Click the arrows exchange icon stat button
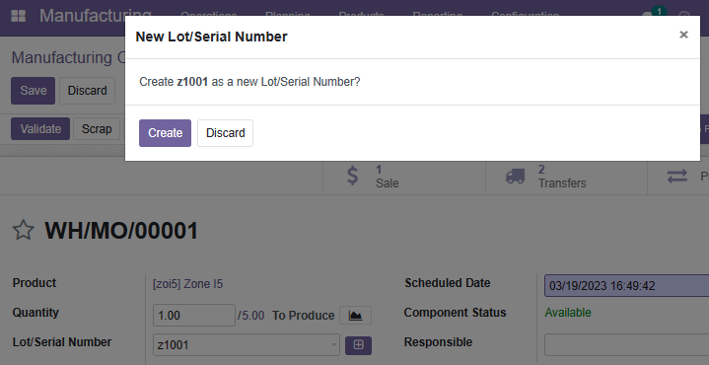This screenshot has height=365, width=709. [x=678, y=177]
